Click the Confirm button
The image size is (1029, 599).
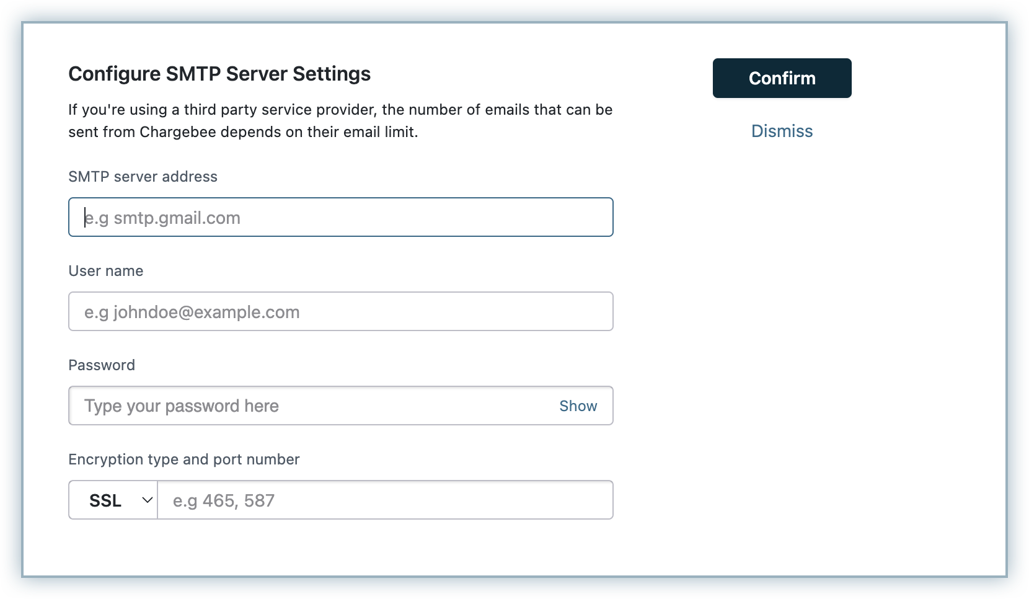(782, 78)
